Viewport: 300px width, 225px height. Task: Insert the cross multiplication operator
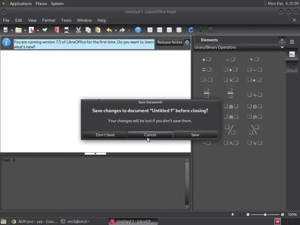click(231, 80)
